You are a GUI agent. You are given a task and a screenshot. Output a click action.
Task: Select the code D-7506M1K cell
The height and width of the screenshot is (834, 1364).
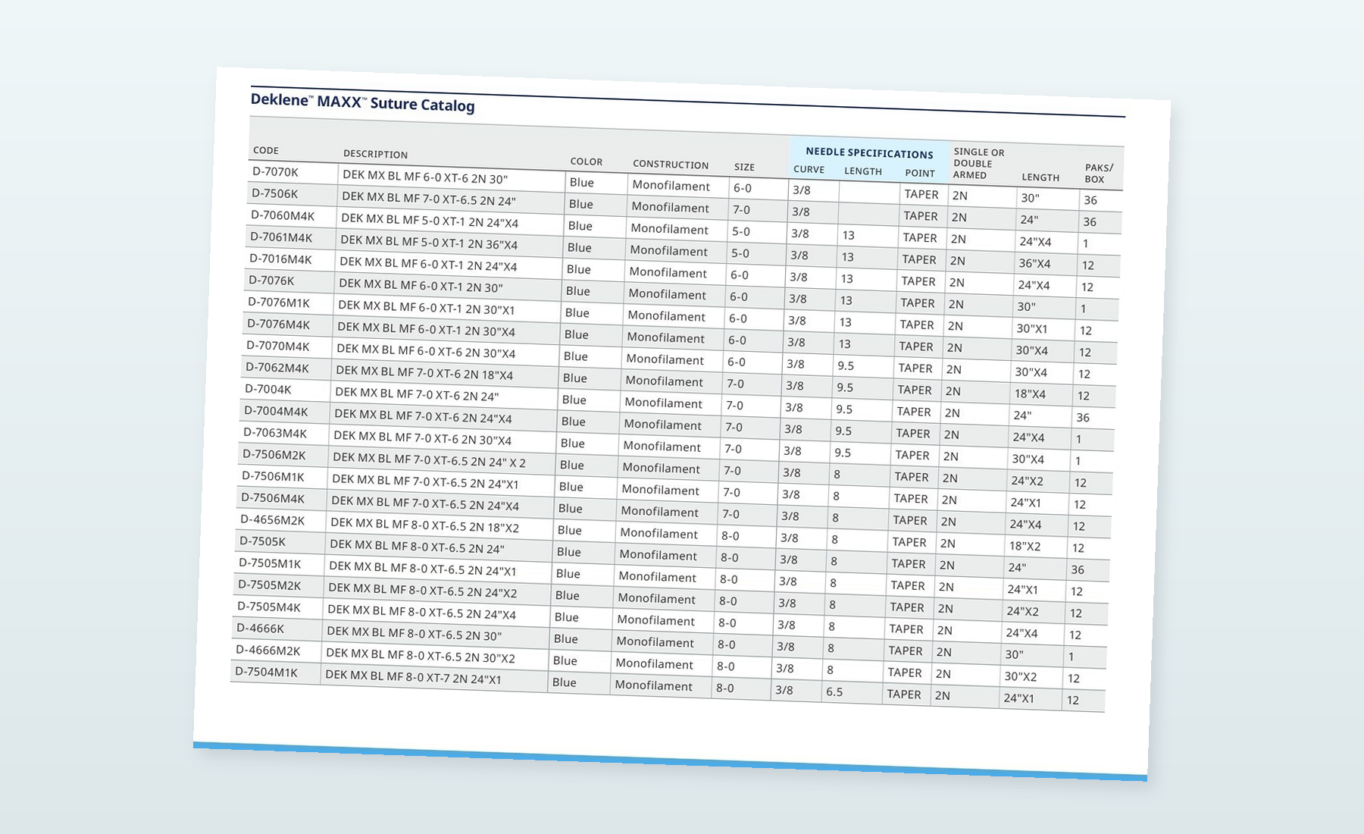273,477
